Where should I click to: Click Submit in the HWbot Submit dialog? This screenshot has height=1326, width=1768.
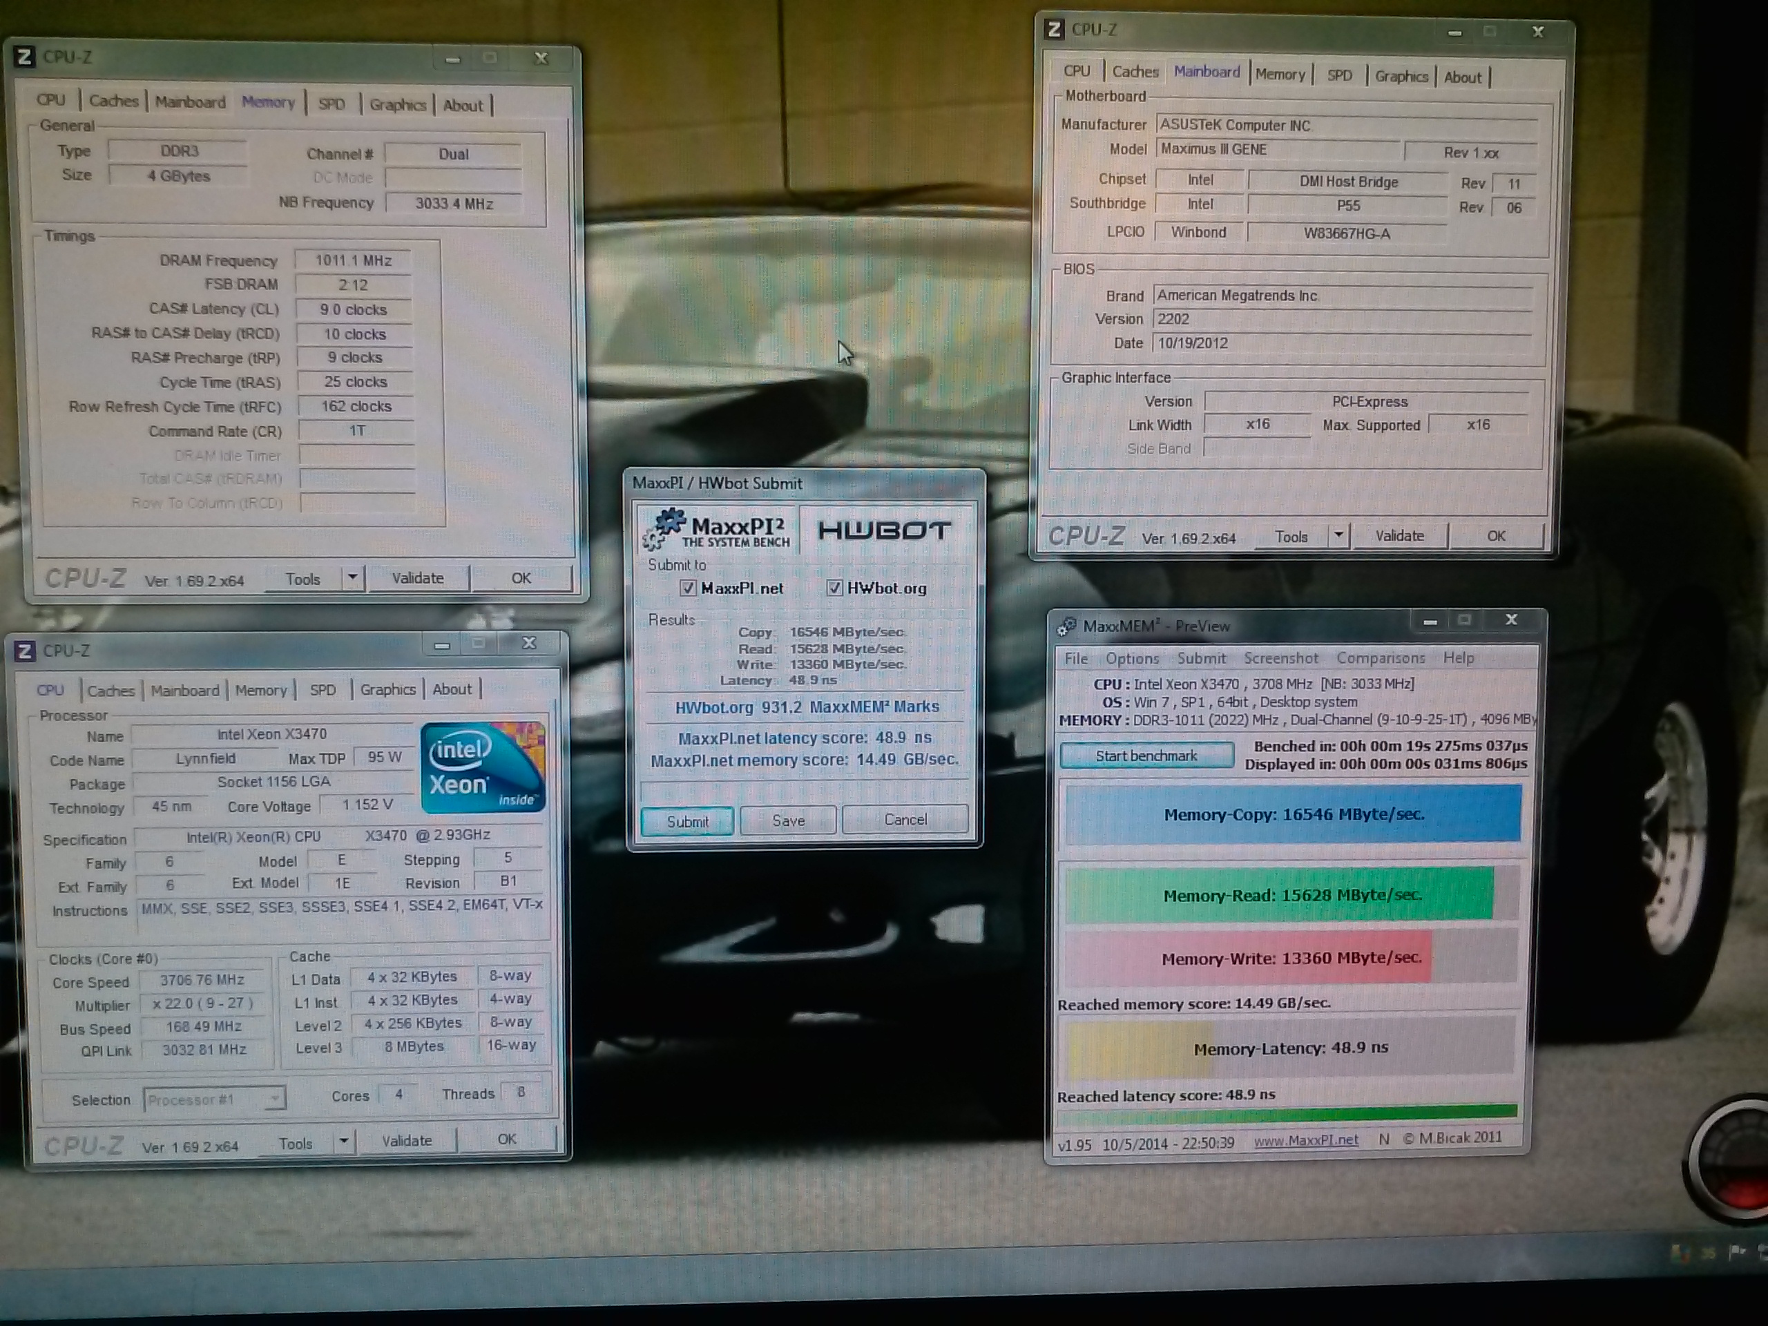(x=687, y=822)
